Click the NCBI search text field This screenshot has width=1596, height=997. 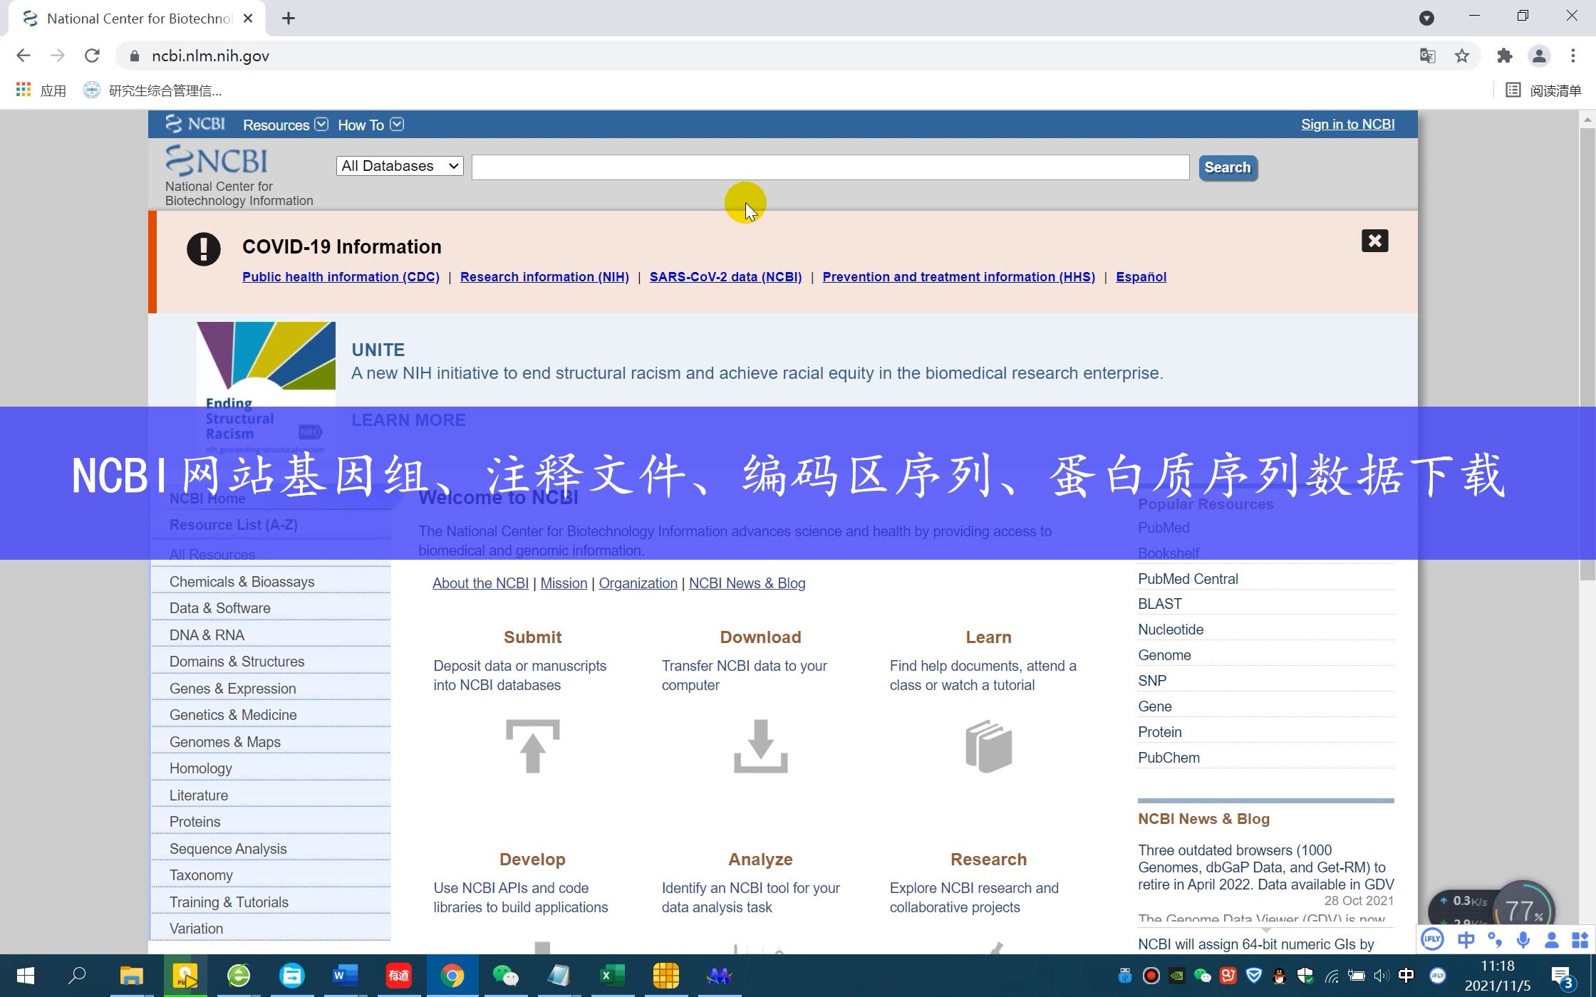(x=830, y=167)
